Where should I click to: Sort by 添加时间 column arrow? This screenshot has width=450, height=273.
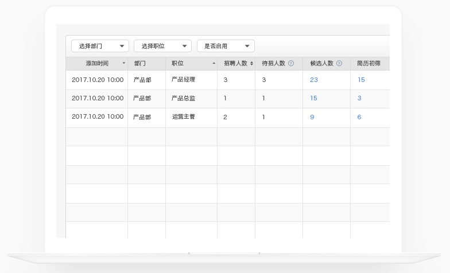[124, 63]
